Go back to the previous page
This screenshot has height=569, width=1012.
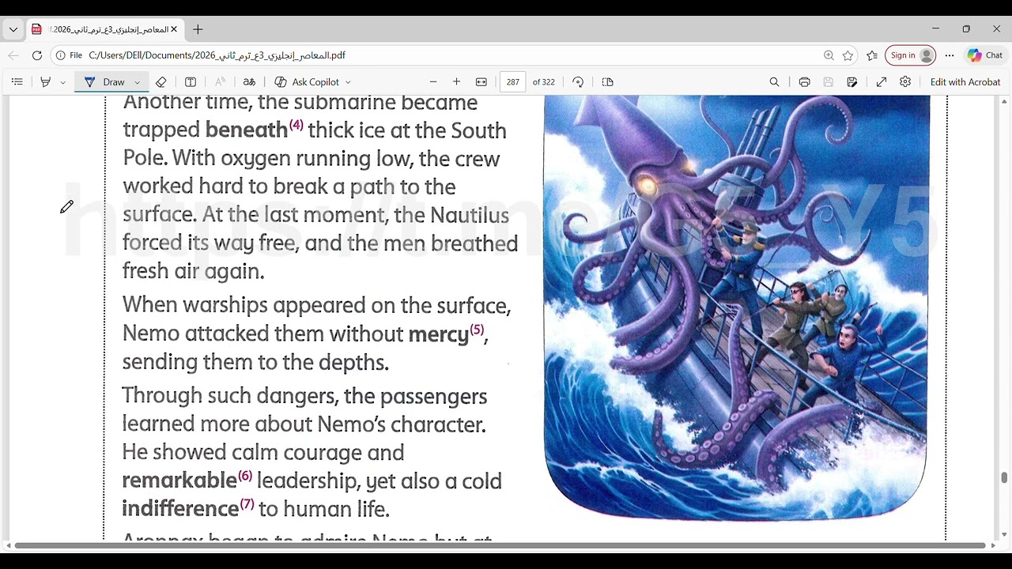click(13, 55)
